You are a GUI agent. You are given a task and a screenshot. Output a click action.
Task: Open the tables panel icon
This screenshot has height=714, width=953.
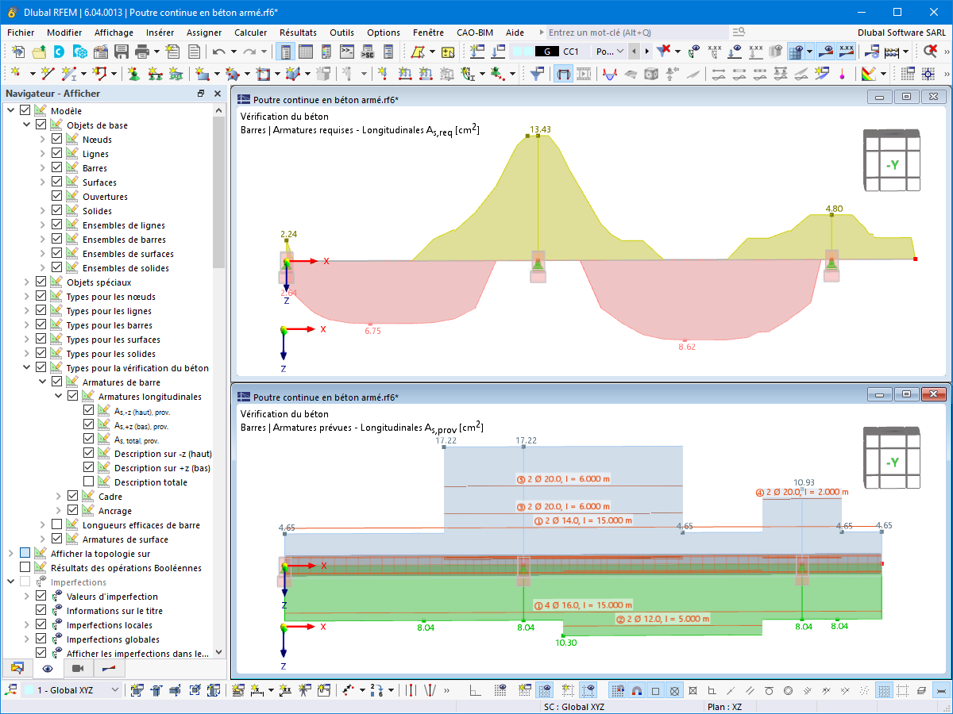coord(305,52)
